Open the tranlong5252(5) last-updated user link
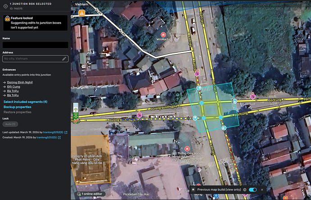Viewport: 311px width, 200px height. [x=53, y=132]
